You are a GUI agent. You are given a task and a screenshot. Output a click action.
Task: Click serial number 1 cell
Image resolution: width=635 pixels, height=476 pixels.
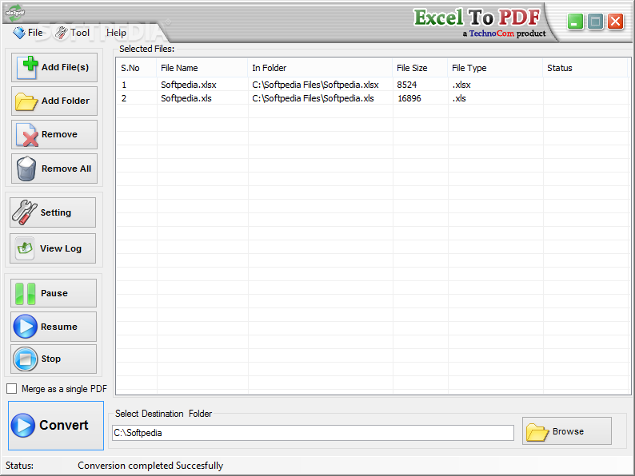tap(124, 85)
